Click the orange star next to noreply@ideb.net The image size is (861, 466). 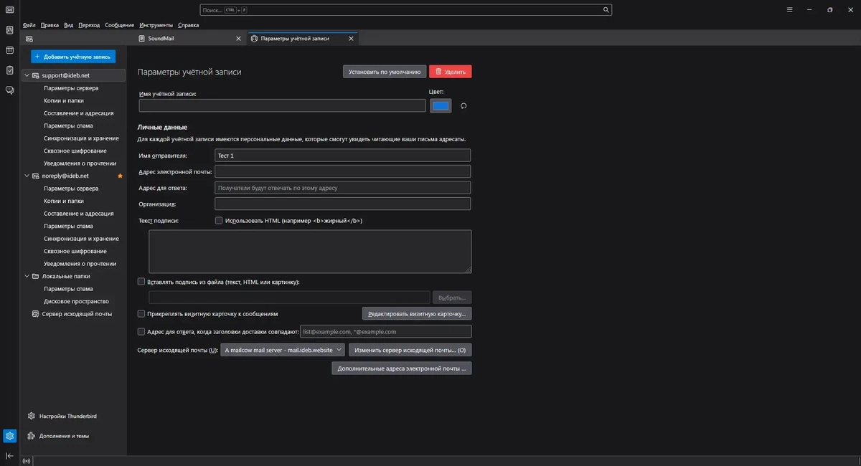click(x=120, y=176)
